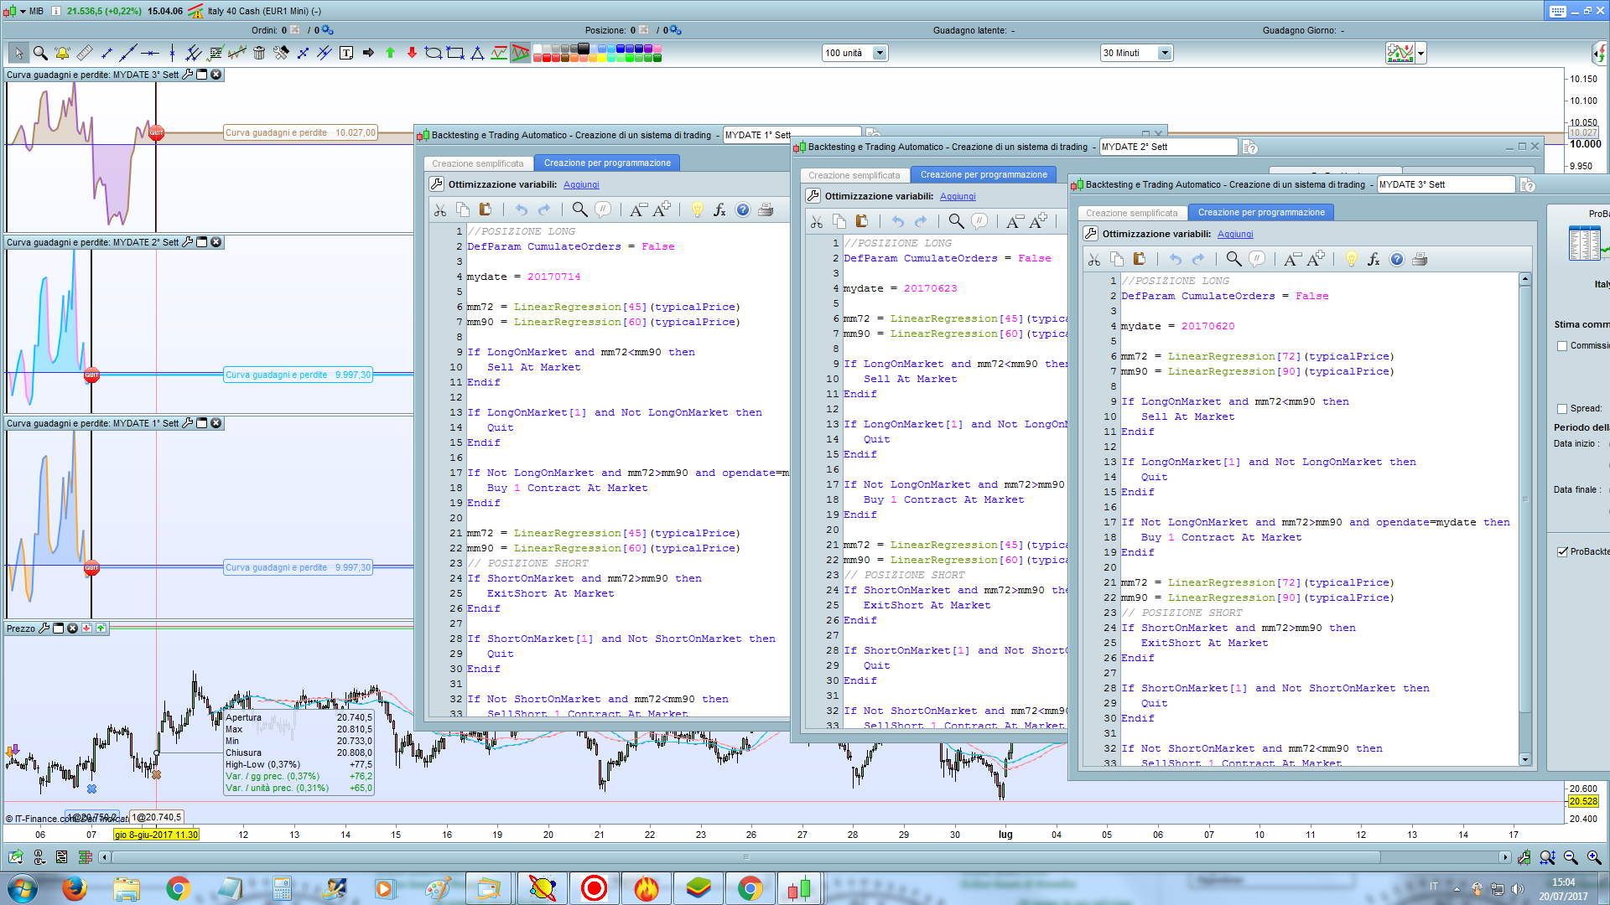Viewport: 1610px width, 905px height.
Task: Click the print icon in MYDATE 3° editor
Action: (1420, 260)
